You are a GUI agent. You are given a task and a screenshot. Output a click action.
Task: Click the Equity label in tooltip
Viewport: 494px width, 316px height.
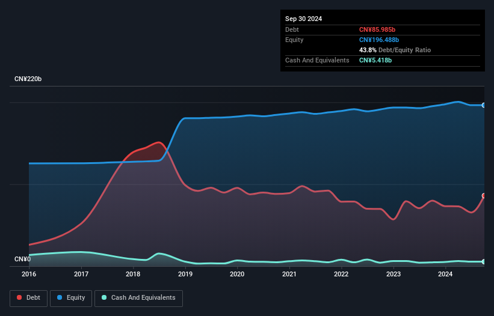point(294,40)
